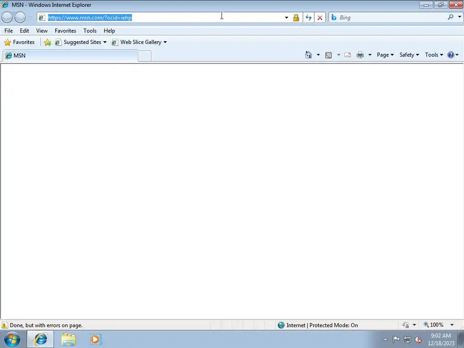464x348 pixels.
Task: Click the page icon beside the URL
Action: (x=42, y=18)
